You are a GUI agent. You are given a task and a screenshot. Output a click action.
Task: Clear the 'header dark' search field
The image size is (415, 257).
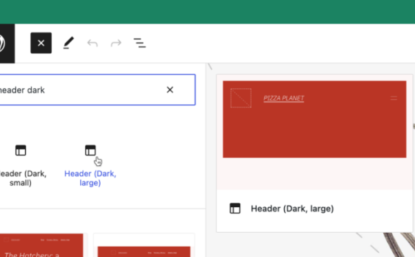click(170, 90)
